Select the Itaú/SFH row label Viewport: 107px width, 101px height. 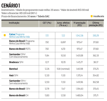(x=14, y=75)
